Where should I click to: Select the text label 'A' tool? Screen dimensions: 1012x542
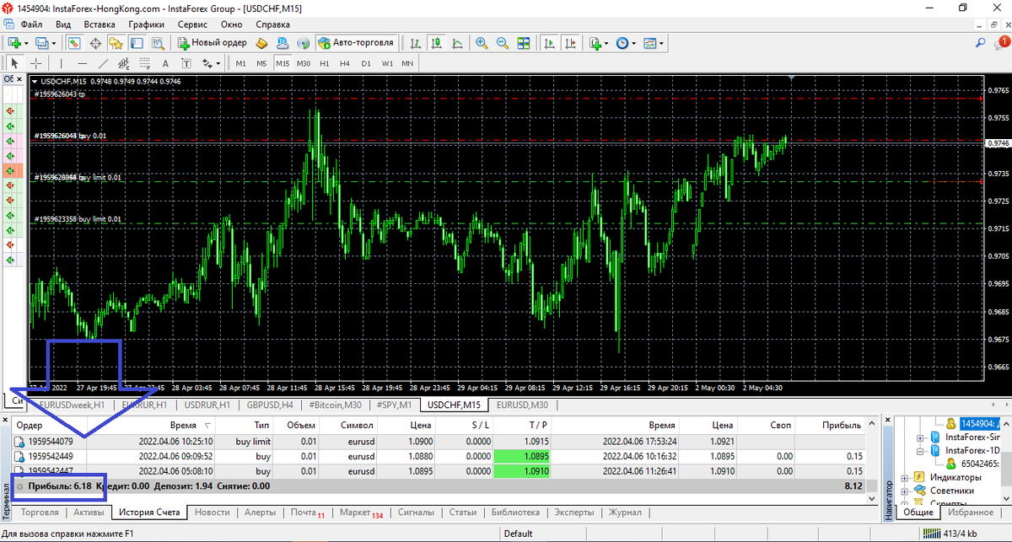coord(165,63)
